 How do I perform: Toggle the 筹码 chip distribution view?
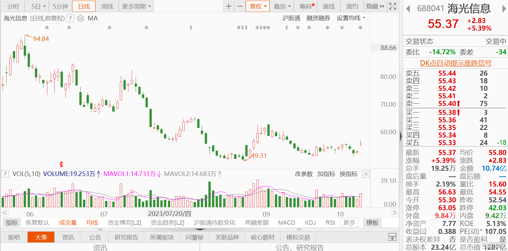tap(306, 6)
